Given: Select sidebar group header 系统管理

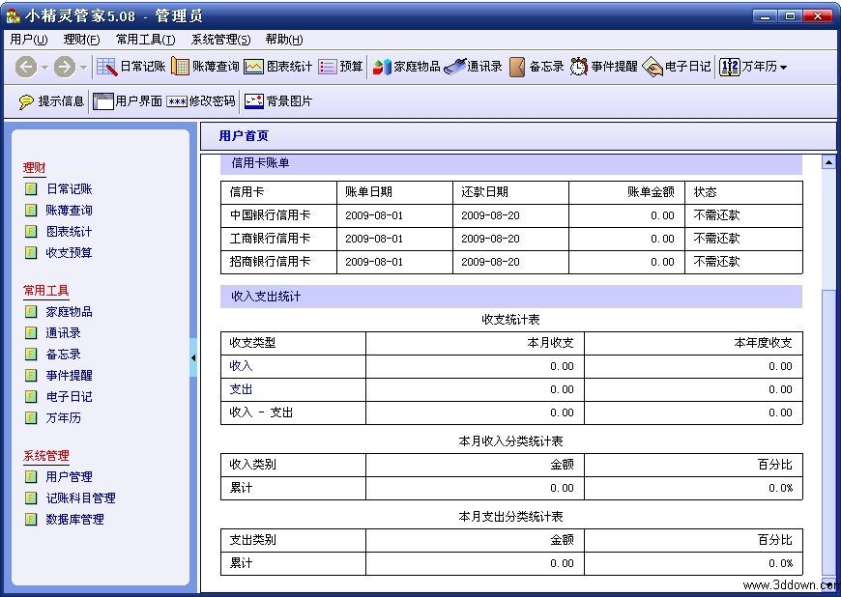Looking at the screenshot, I should 46,456.
